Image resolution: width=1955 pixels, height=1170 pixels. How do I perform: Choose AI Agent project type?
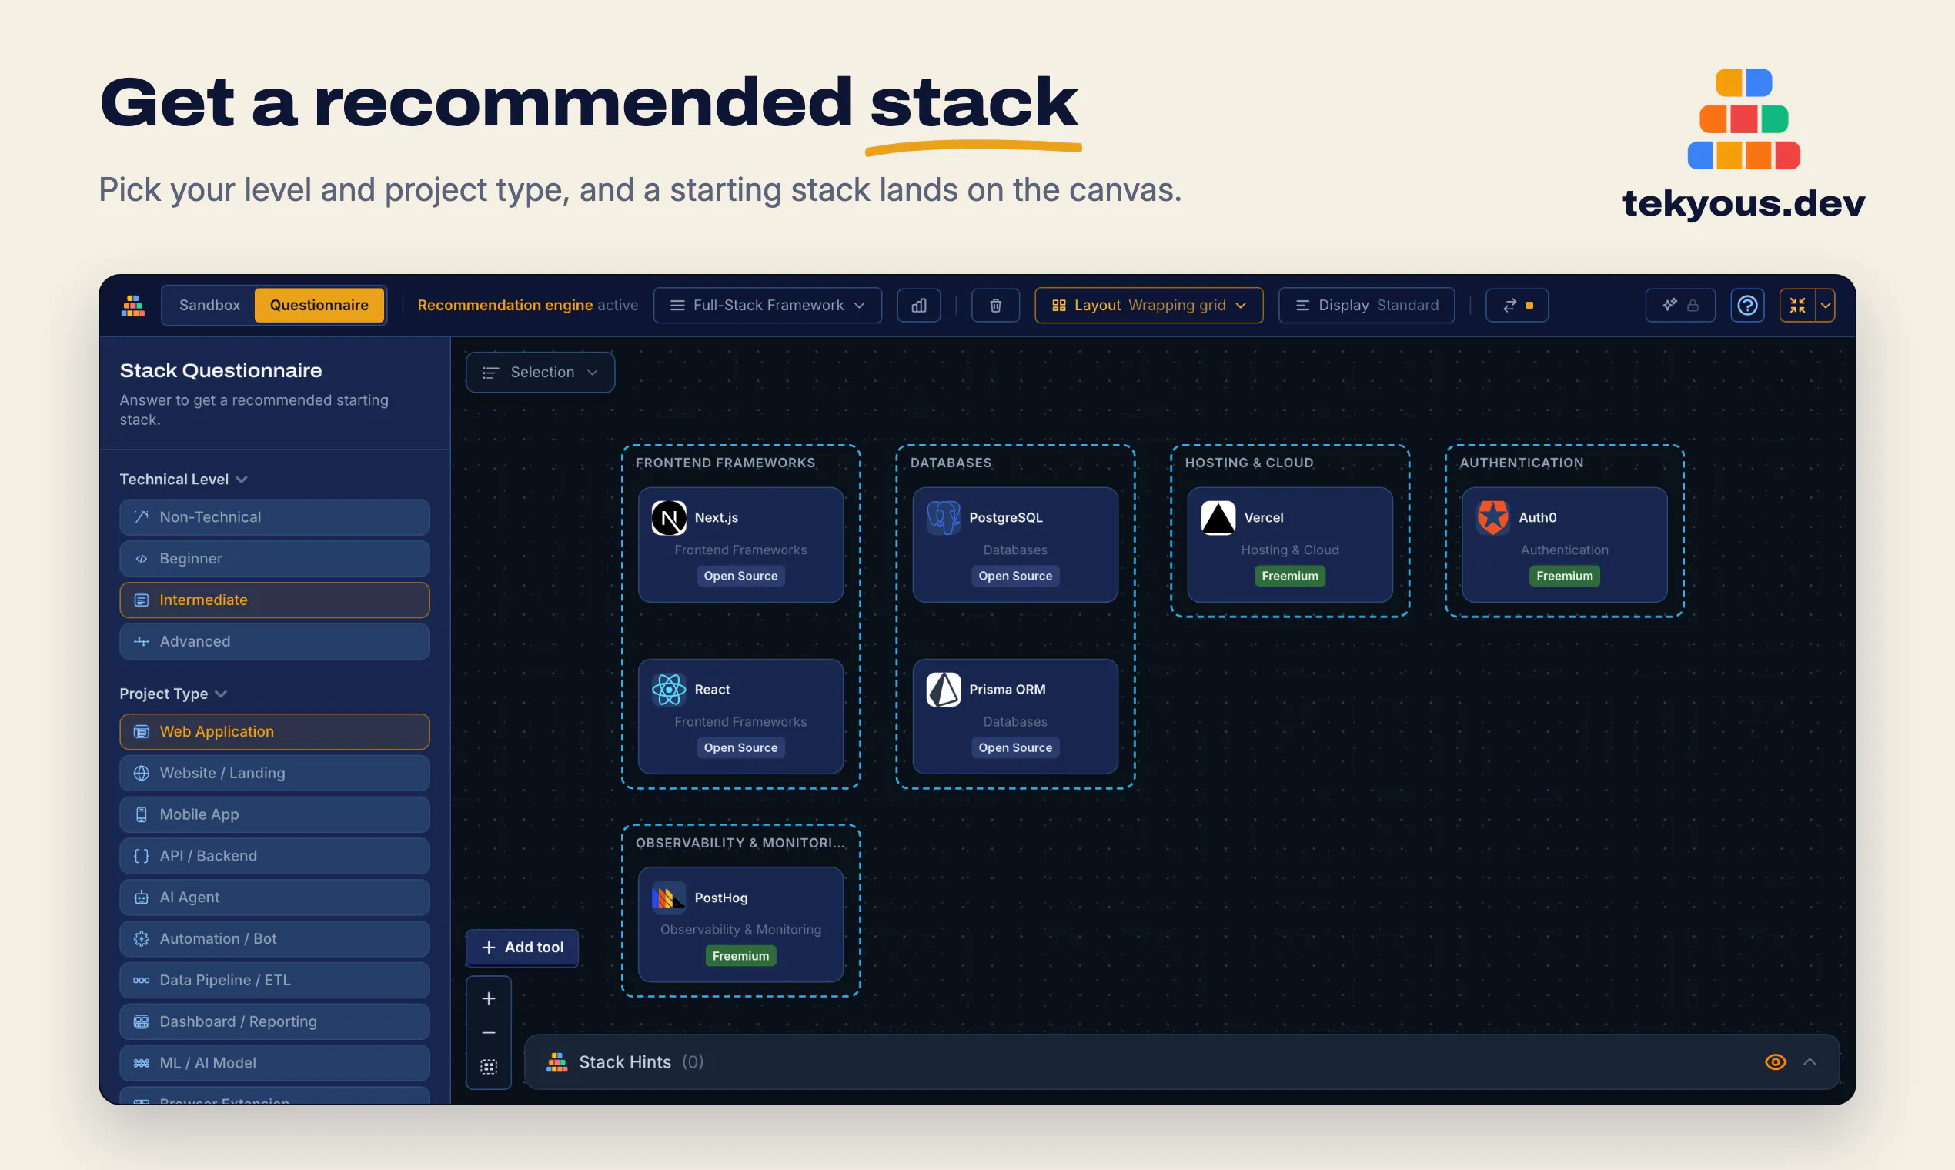274,898
